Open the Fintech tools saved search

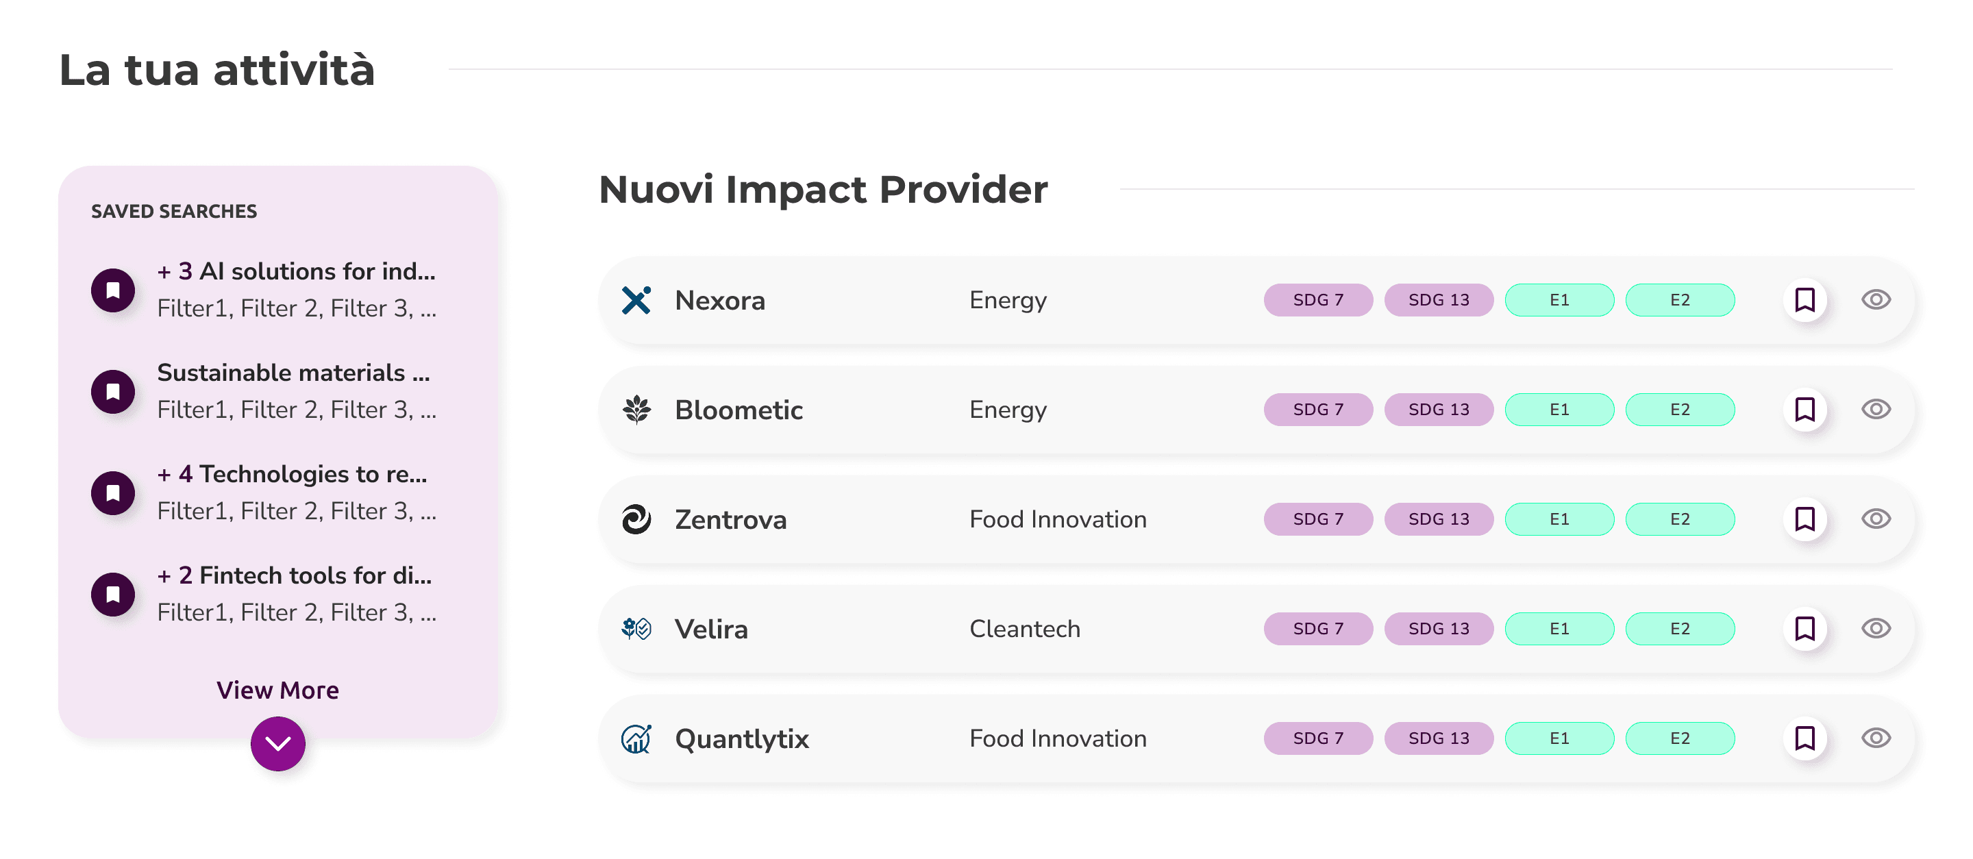tap(294, 575)
